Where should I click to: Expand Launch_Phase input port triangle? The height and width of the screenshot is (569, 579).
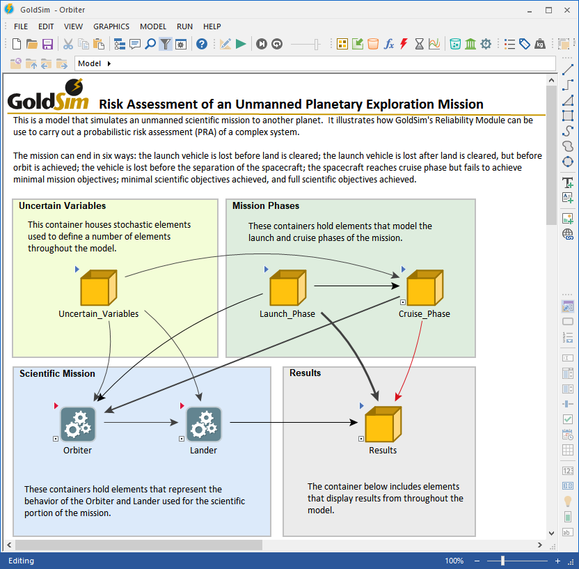point(266,269)
